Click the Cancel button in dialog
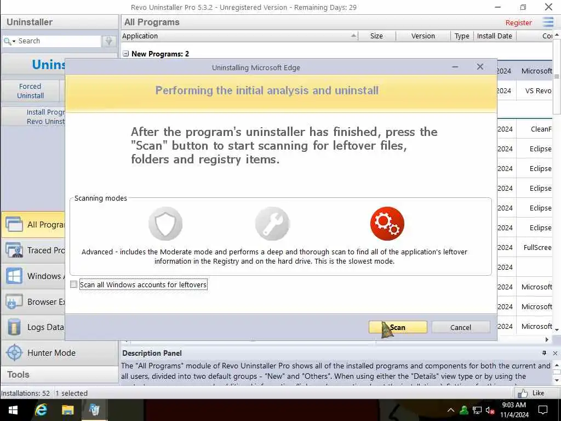The width and height of the screenshot is (561, 421). tap(460, 327)
